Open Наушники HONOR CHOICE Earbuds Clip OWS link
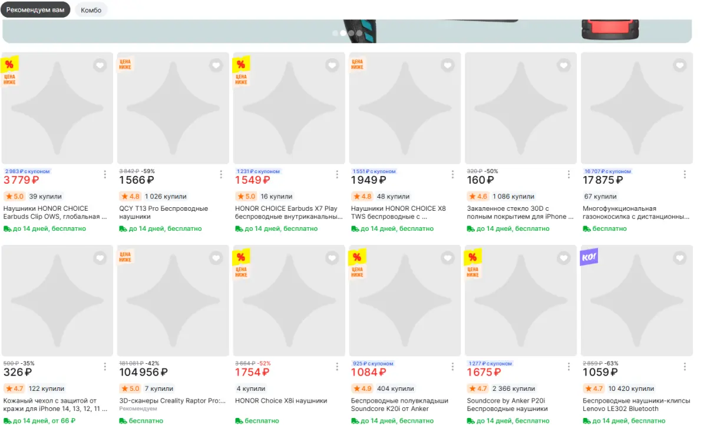The height and width of the screenshot is (425, 707). pyautogui.click(x=55, y=213)
